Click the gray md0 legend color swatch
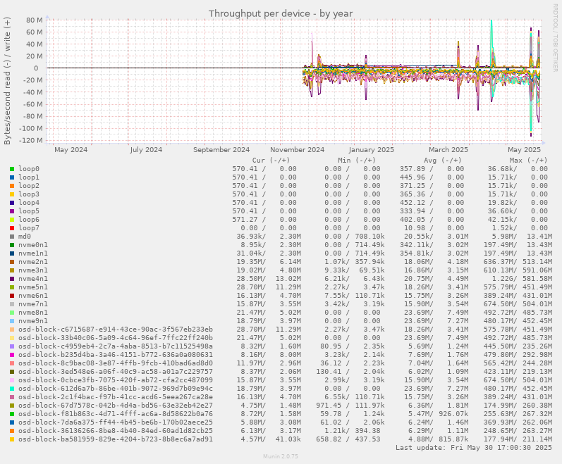562x464 pixels. (12, 237)
